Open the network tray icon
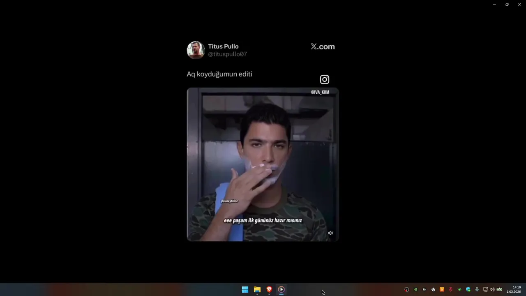Image resolution: width=526 pixels, height=296 pixels. click(x=486, y=289)
